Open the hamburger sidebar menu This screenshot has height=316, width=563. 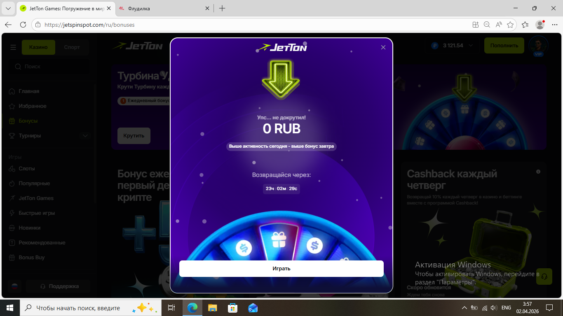pyautogui.click(x=13, y=47)
